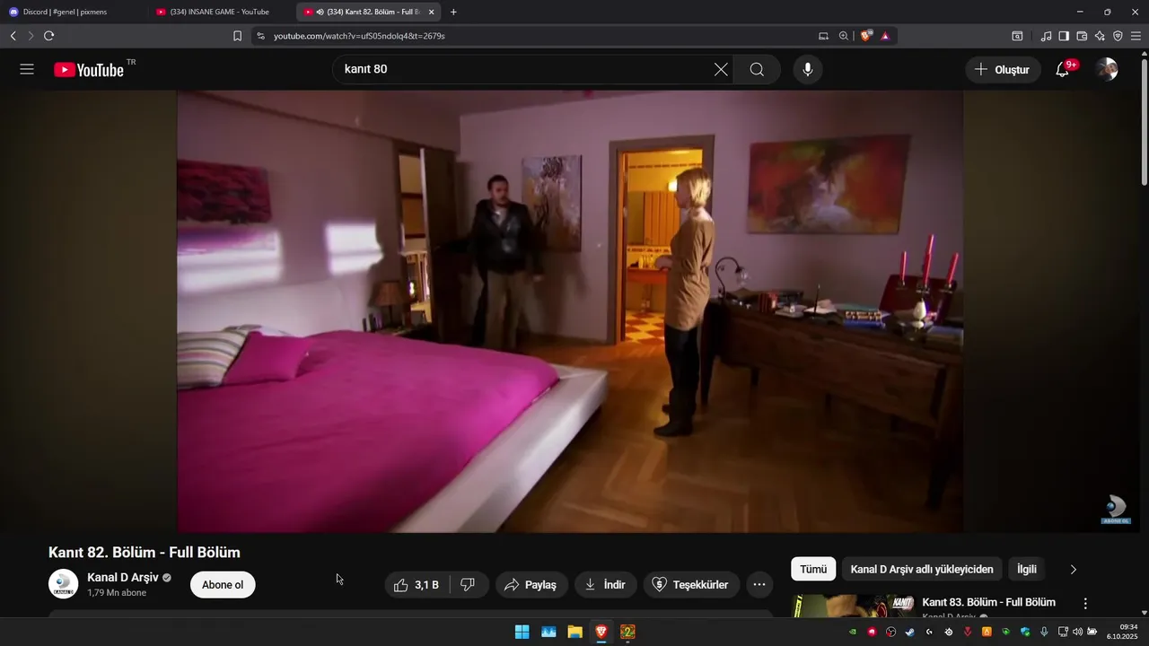Click Brave browser taskbar icon
The image size is (1149, 646).
coord(601,632)
